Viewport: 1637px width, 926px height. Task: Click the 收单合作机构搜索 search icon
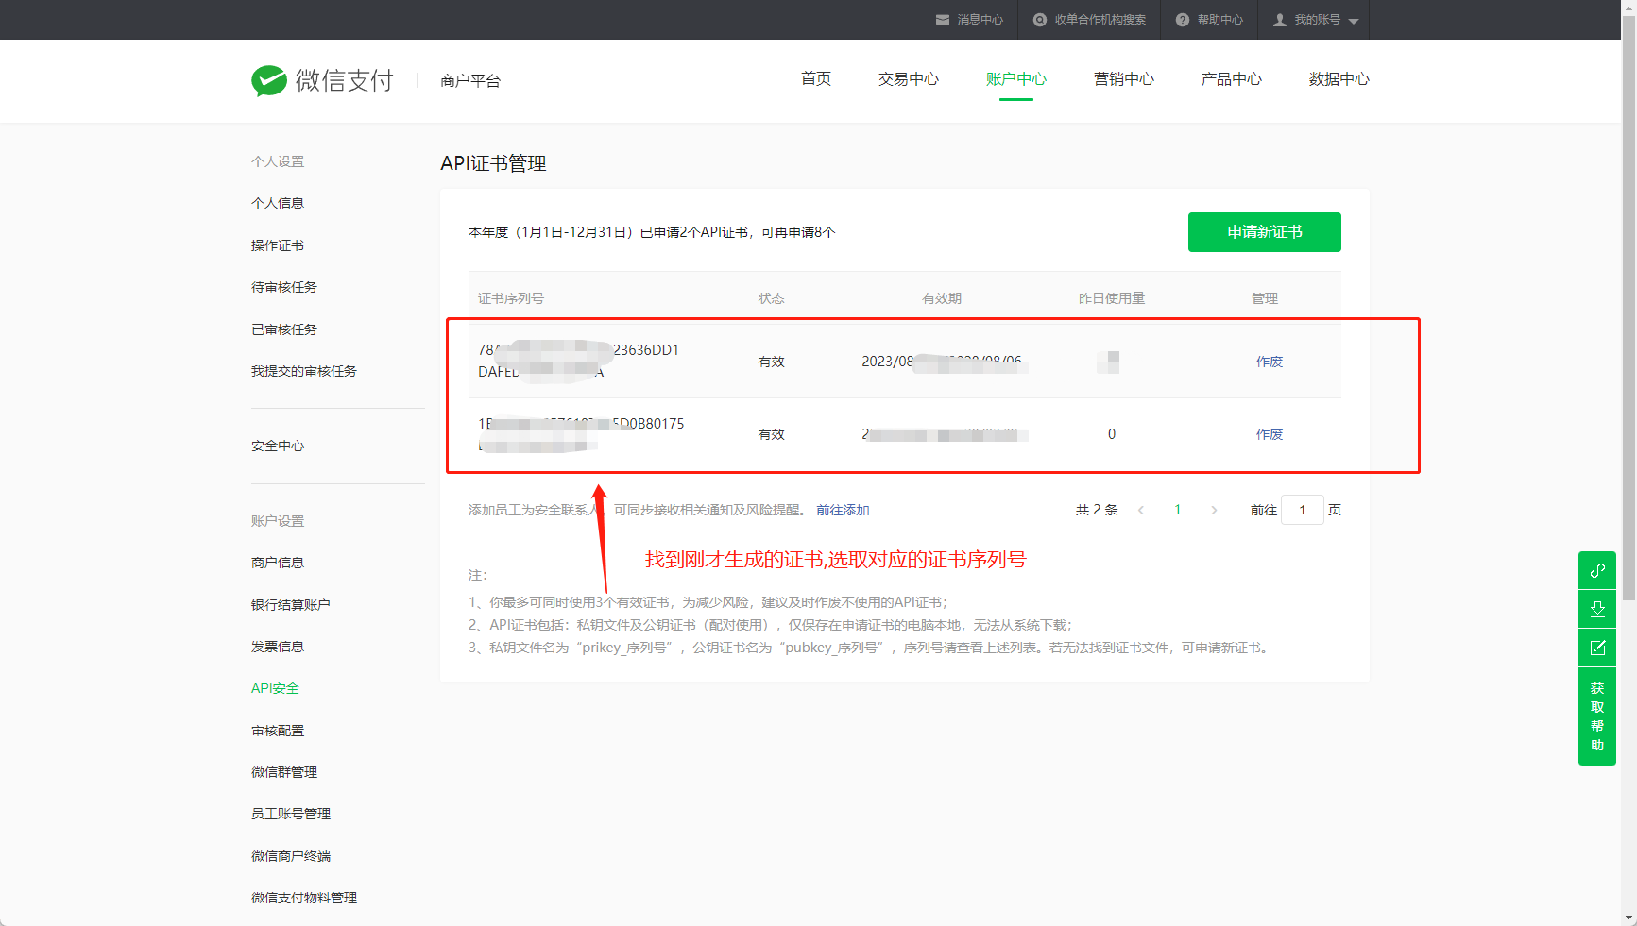point(1040,20)
